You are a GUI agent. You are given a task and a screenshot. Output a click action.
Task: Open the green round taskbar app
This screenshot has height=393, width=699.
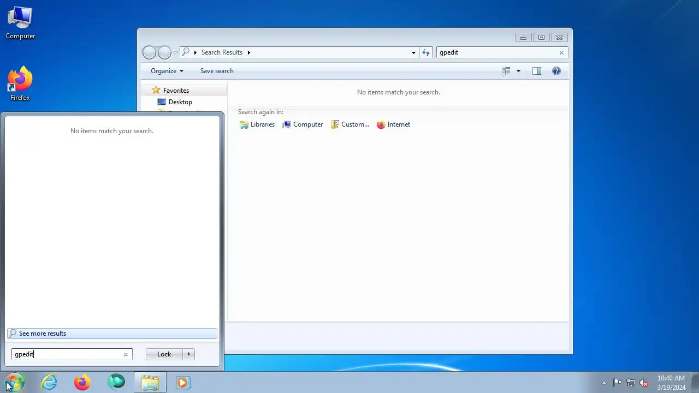[x=116, y=382]
